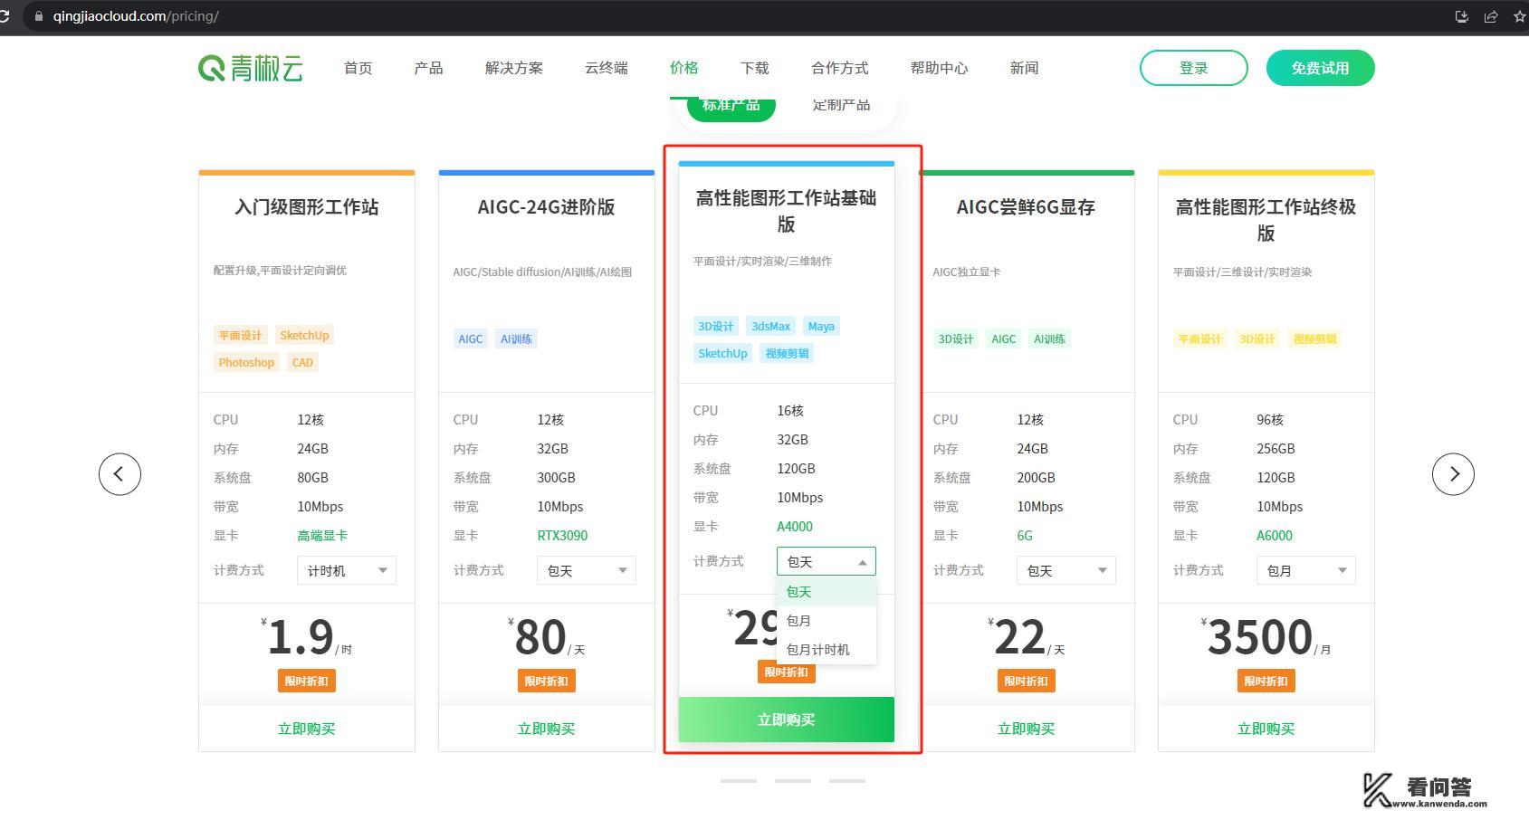Click 立即购买 on AIGC-24G进阶版 card
The height and width of the screenshot is (820, 1529).
[547, 729]
